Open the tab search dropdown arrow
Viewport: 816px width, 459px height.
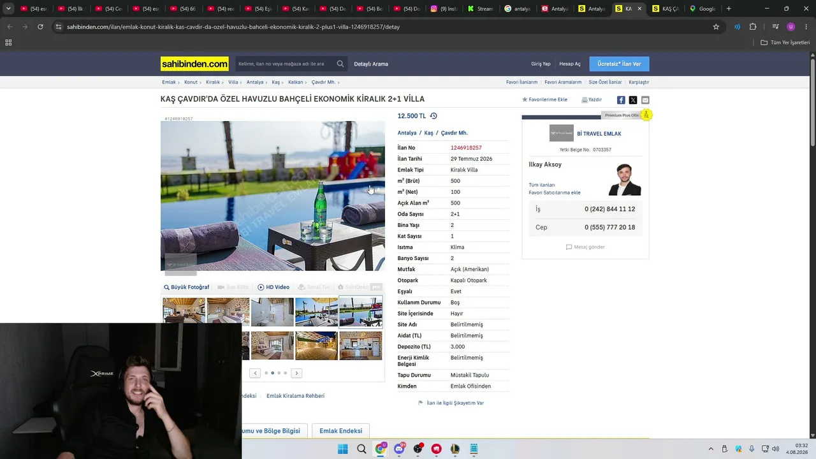[8, 9]
